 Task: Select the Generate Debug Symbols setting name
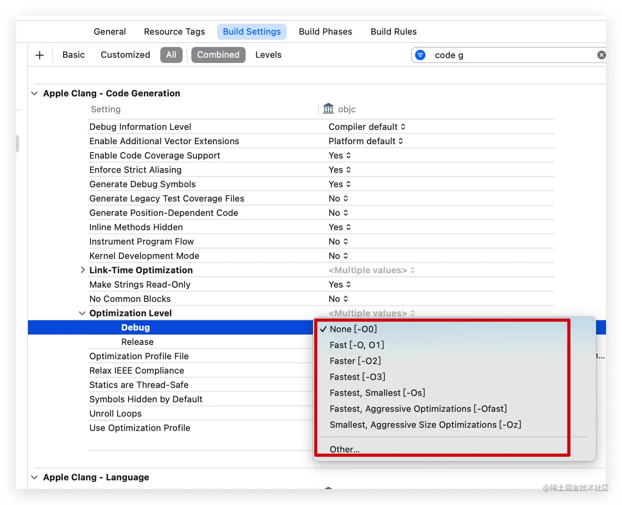point(142,184)
